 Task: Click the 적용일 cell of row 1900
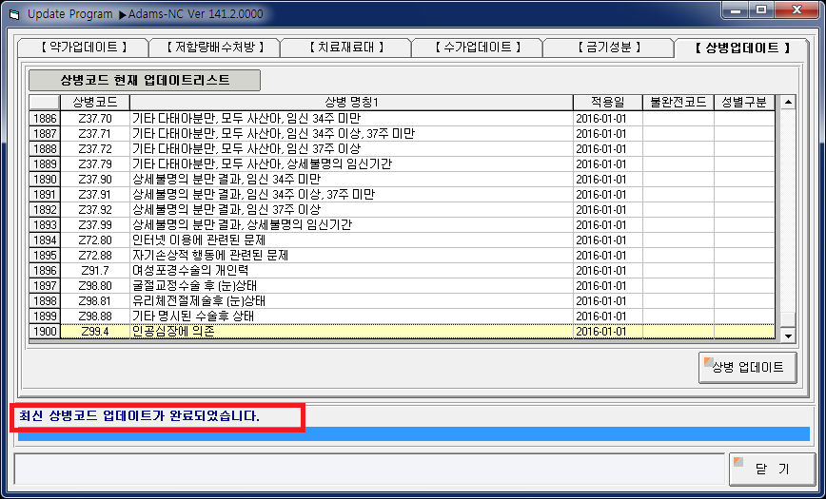point(608,332)
